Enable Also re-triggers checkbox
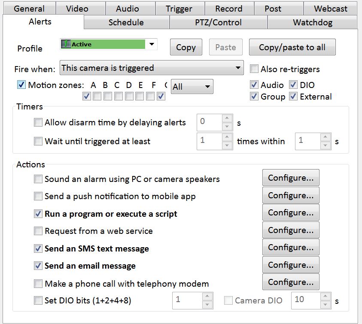The width and height of the screenshot is (362, 324). (x=254, y=69)
